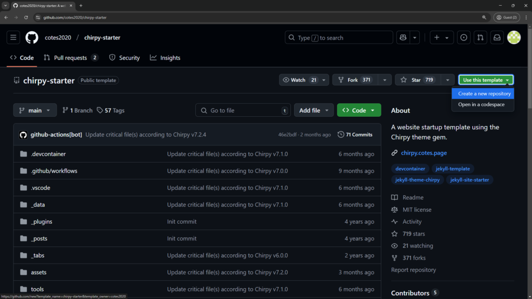Open the latest commit message link
Image resolution: width=532 pixels, height=299 pixels.
(146, 134)
